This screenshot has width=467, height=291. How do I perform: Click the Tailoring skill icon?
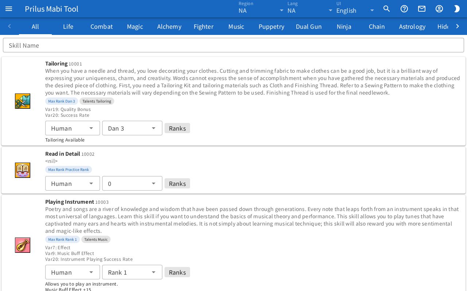coord(23,101)
